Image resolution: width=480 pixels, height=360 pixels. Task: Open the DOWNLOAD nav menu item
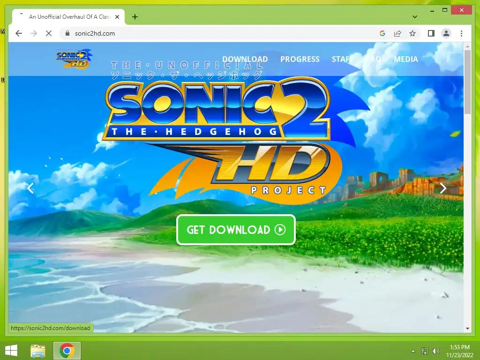coord(245,59)
